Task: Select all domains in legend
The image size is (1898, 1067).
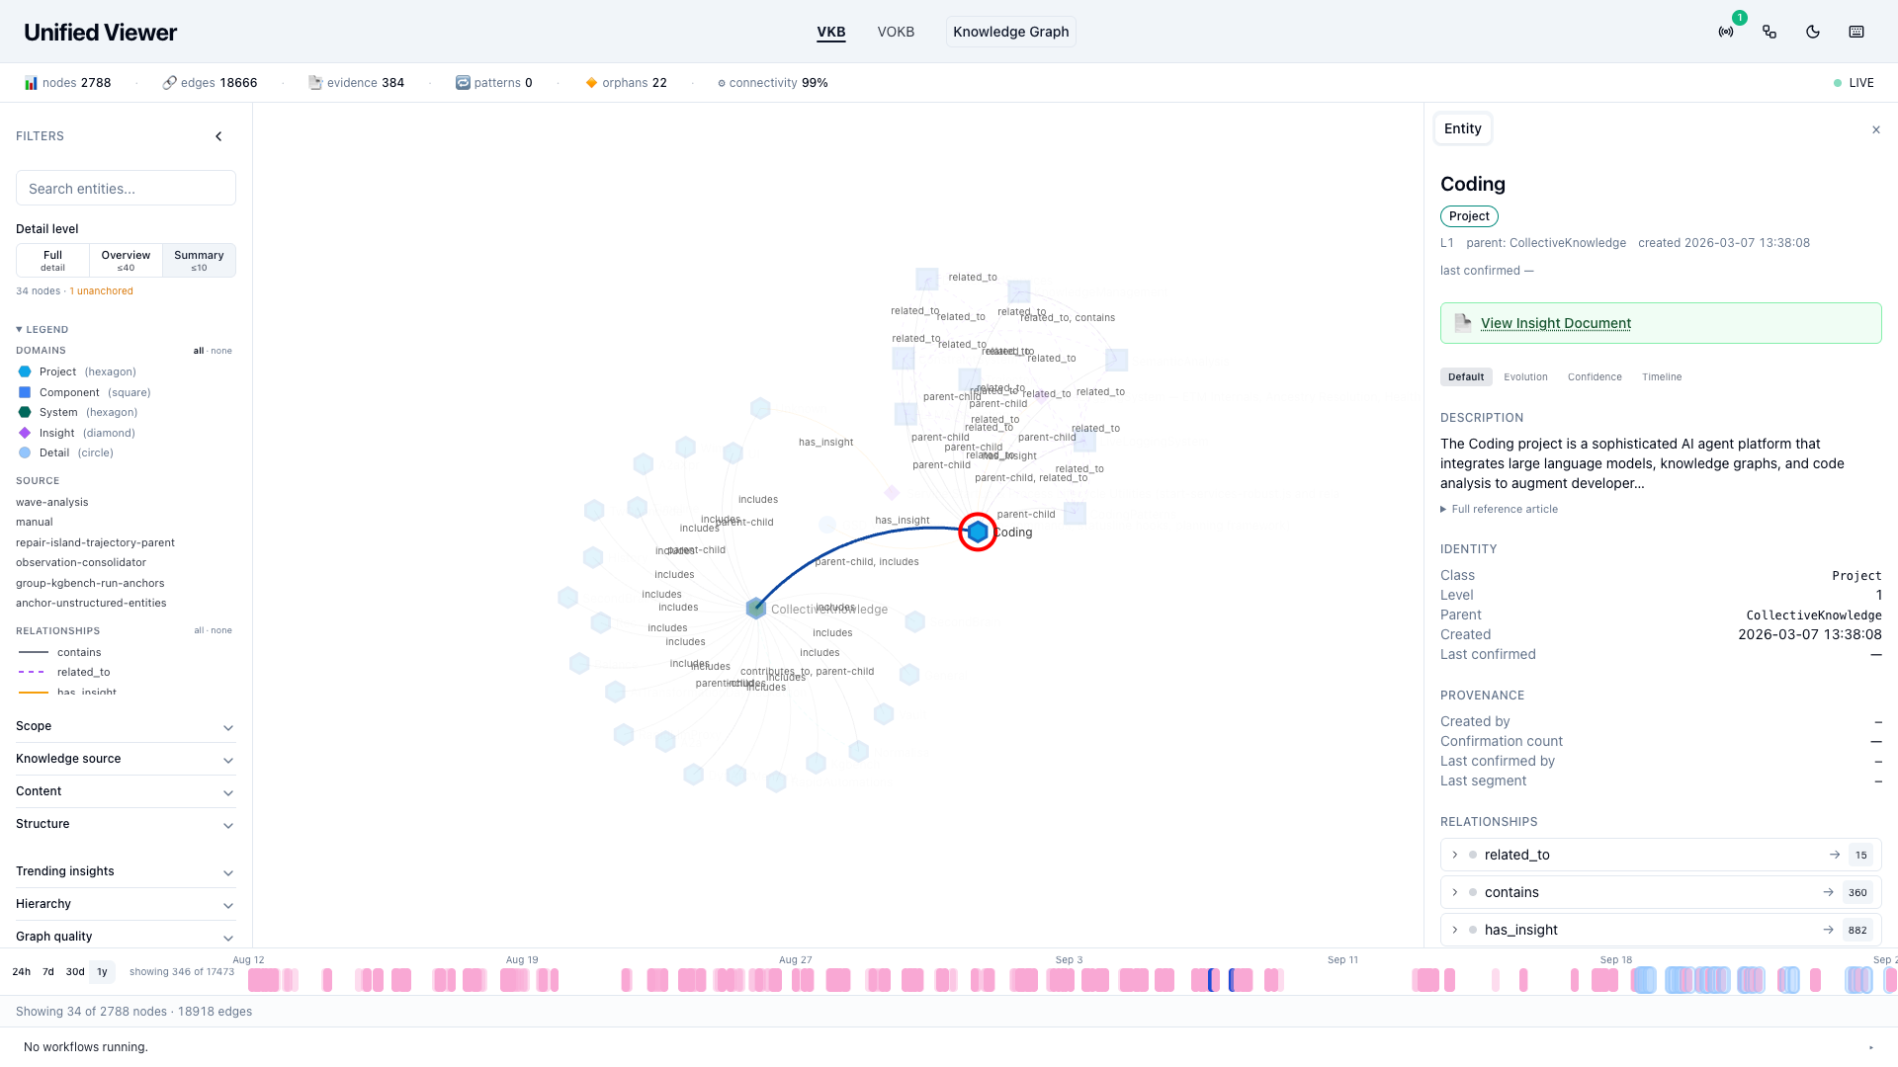Action: (x=199, y=351)
